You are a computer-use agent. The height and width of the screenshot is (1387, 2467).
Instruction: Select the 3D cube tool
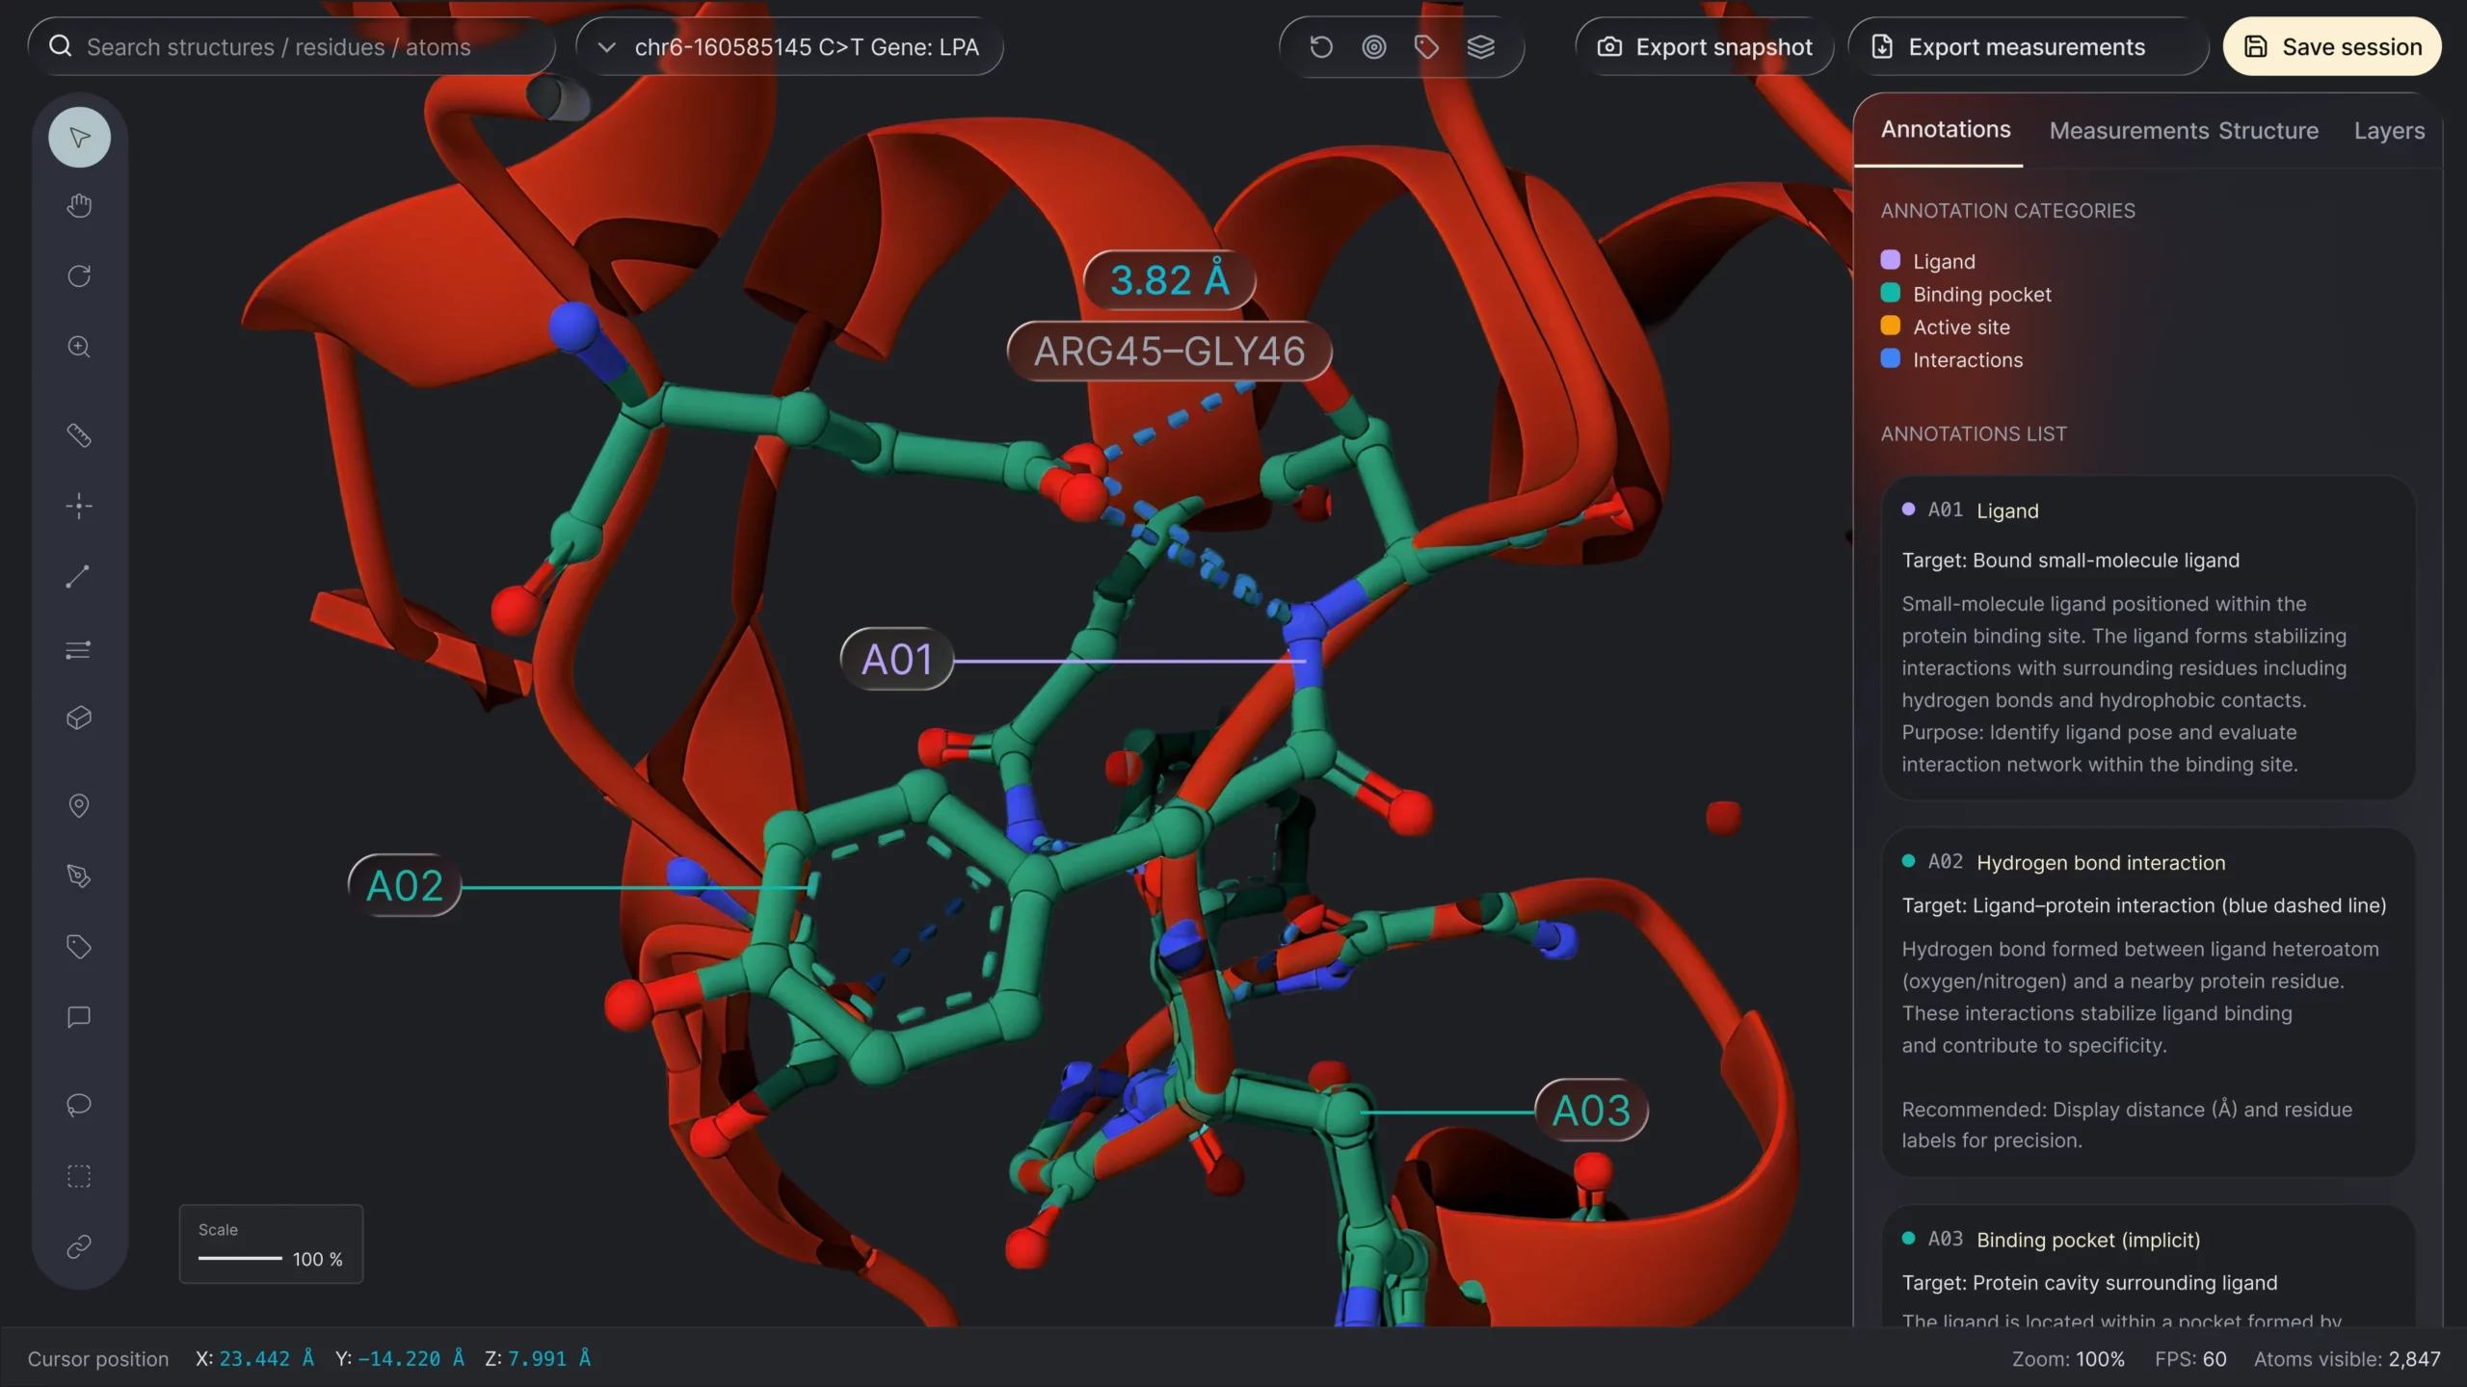click(79, 718)
